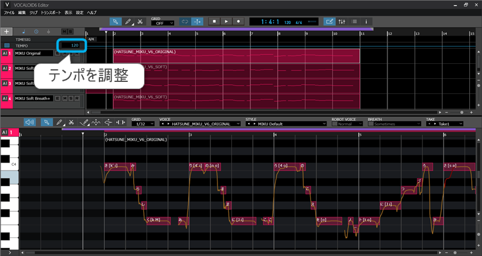The height and width of the screenshot is (256, 482).
Task: Open the 編集 menu
Action: click(x=22, y=13)
